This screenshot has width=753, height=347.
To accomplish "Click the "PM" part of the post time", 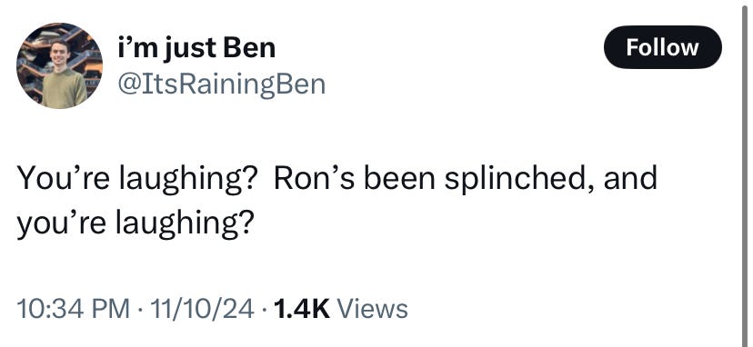I will [113, 309].
